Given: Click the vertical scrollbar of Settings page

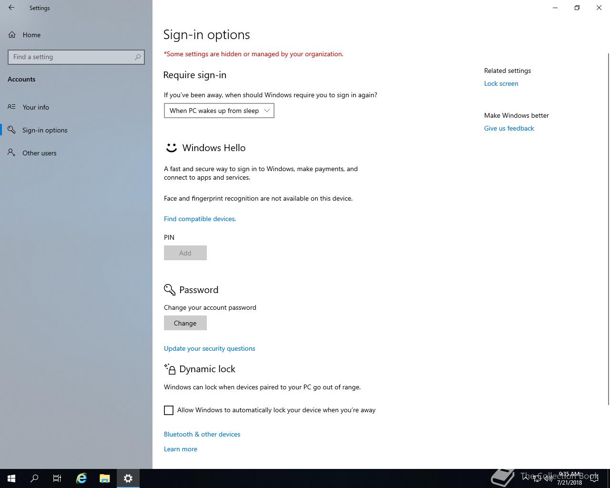Looking at the screenshot, I should click(608, 229).
